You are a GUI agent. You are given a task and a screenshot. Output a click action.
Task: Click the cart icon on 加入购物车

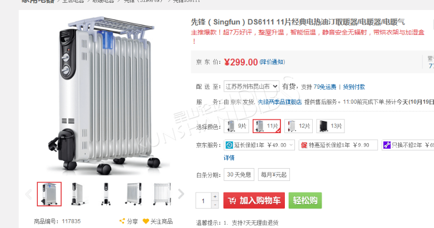click(x=232, y=200)
